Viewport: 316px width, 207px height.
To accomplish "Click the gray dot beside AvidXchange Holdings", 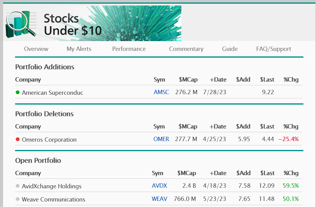I will tap(18, 186).
